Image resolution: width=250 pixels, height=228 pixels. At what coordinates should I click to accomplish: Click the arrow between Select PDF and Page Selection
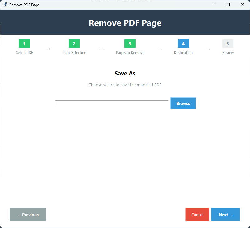tap(47, 49)
